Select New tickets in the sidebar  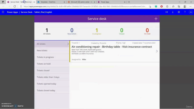52,51
